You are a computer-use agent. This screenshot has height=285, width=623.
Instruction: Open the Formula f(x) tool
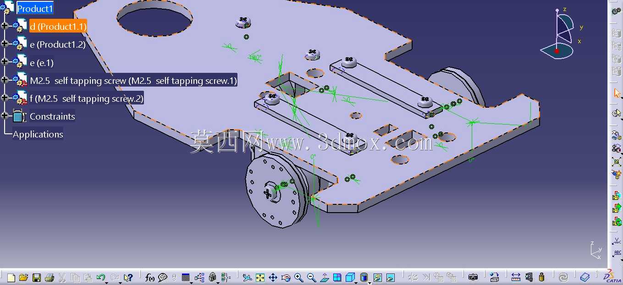149,277
